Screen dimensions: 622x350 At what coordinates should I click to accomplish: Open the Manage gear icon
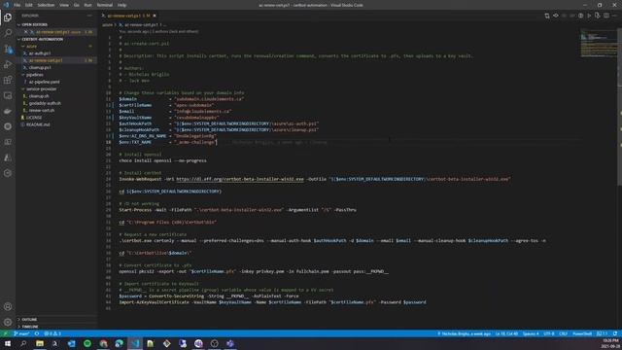point(8,322)
